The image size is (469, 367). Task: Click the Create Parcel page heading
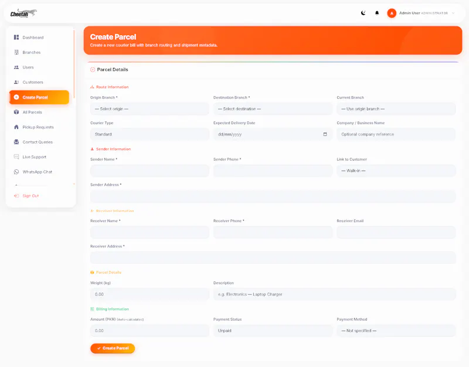[113, 37]
